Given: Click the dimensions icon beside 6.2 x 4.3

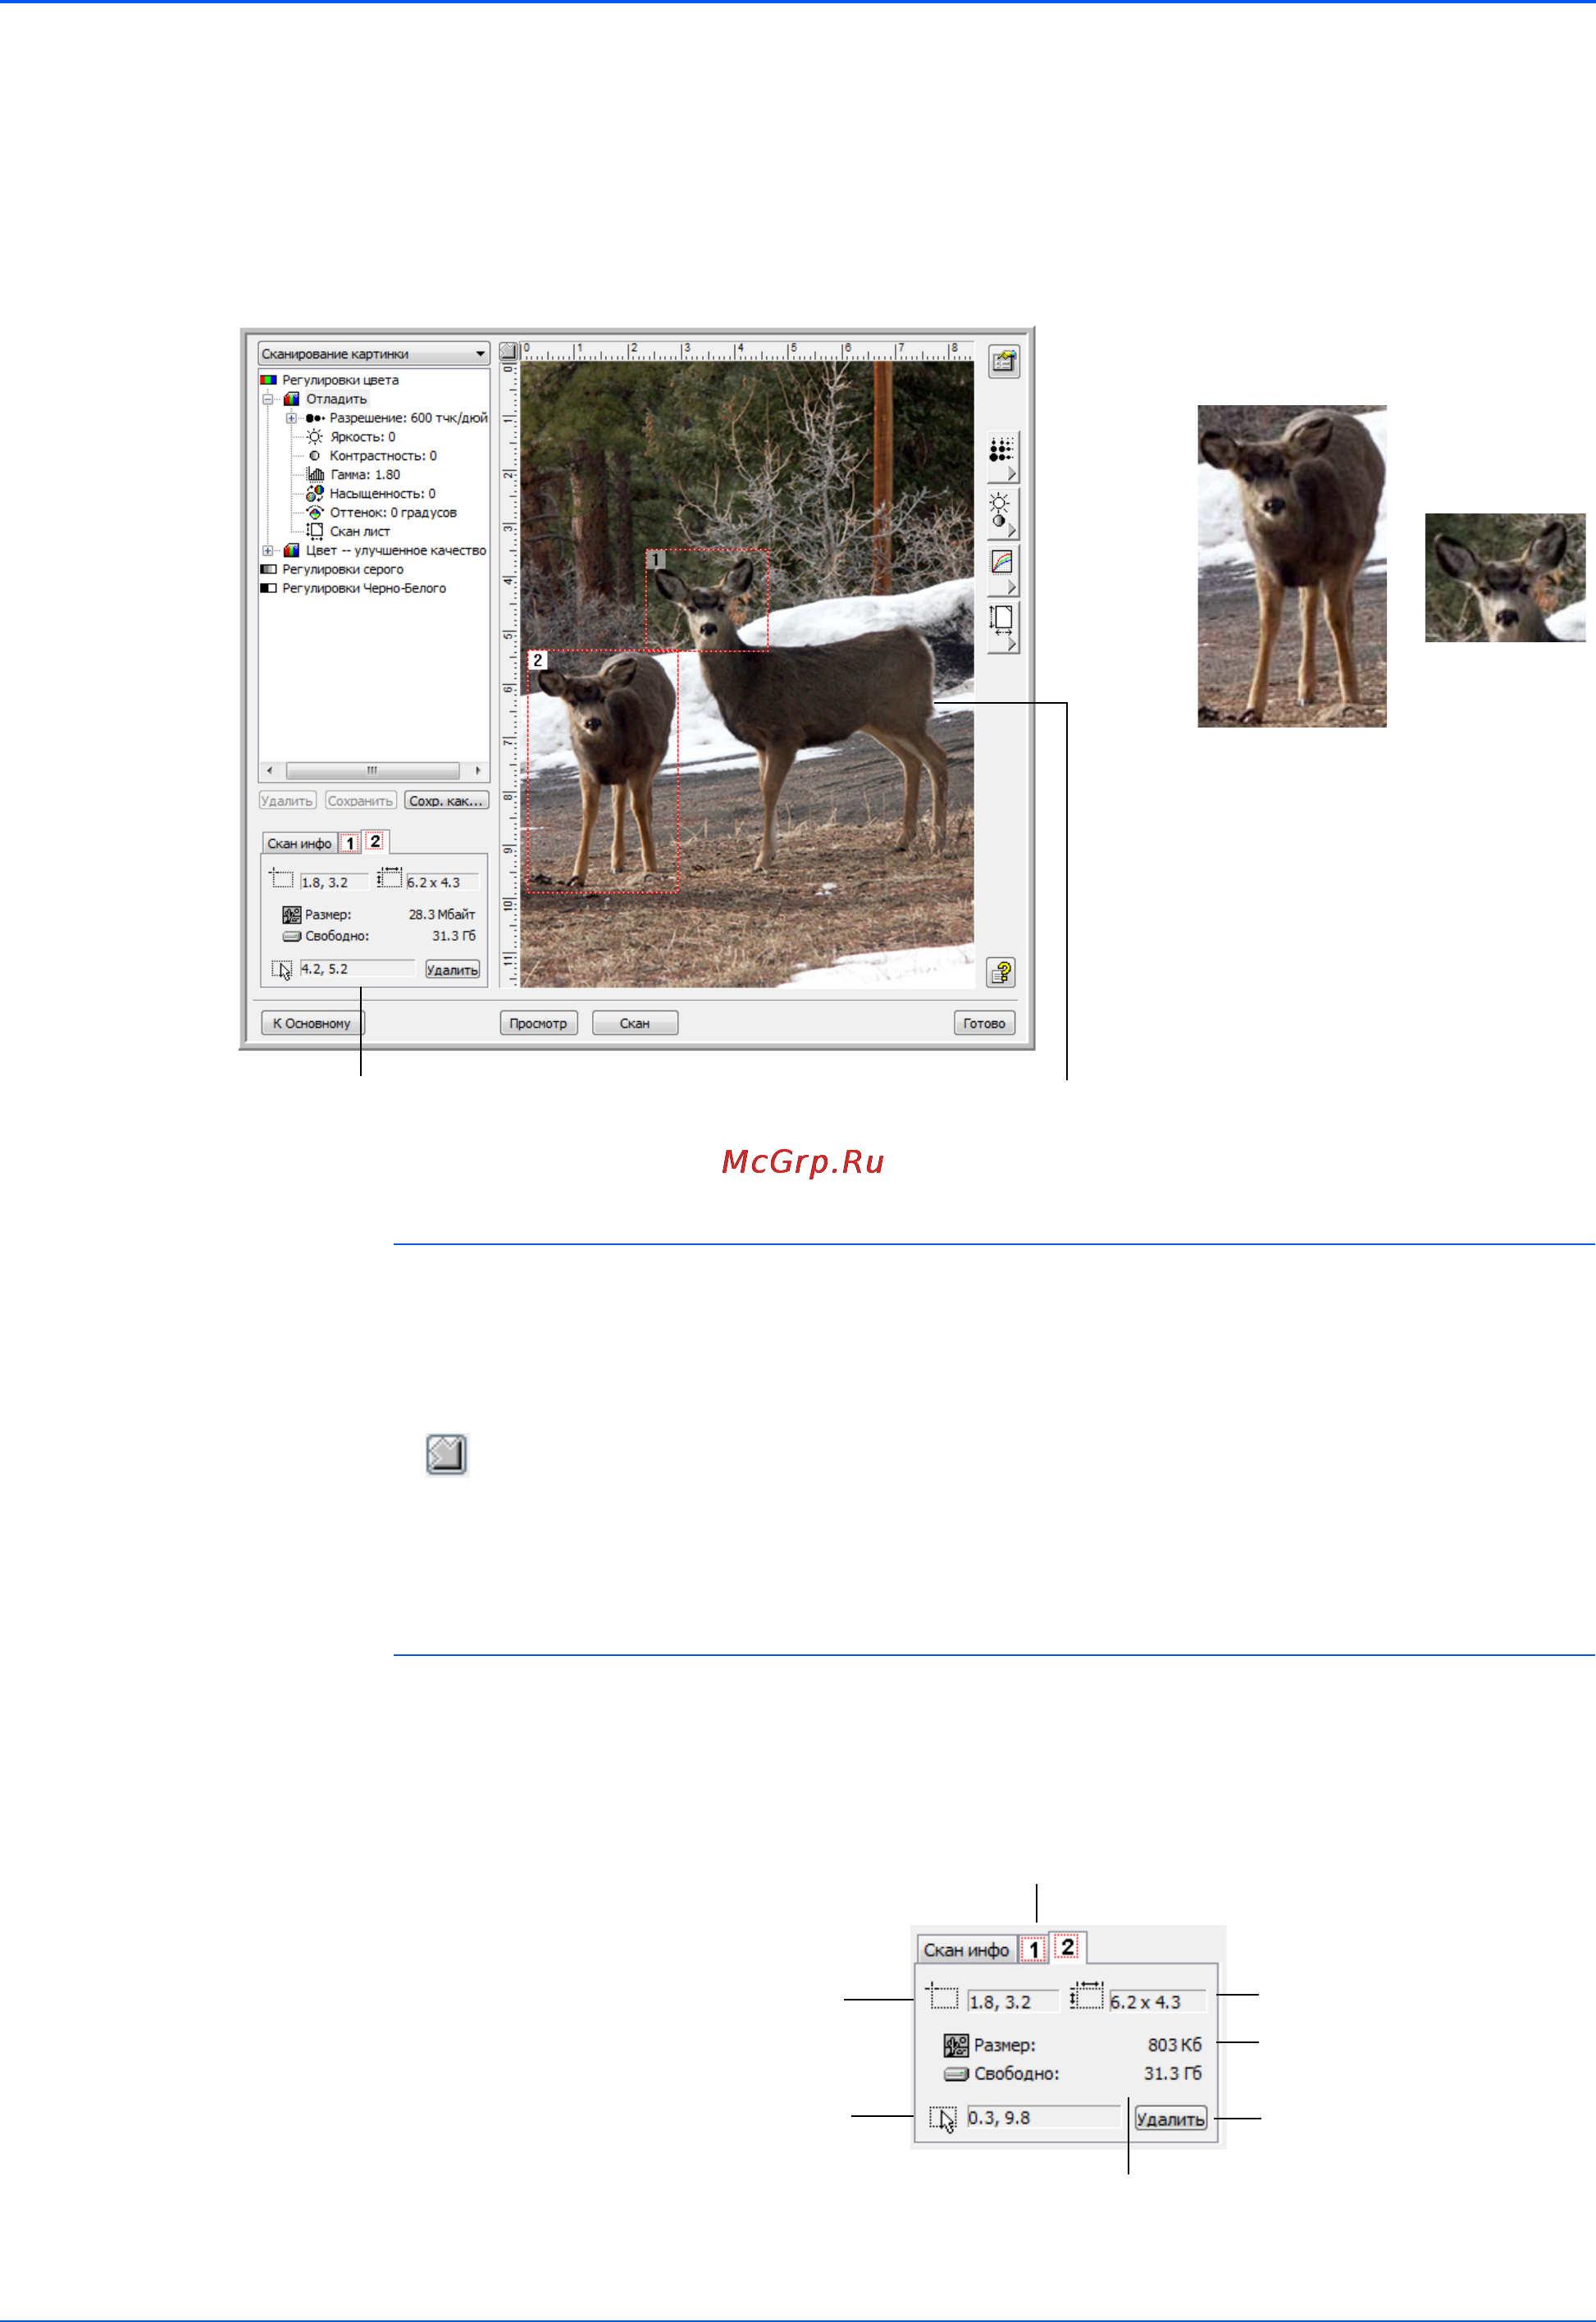Looking at the screenshot, I should coord(389,879).
